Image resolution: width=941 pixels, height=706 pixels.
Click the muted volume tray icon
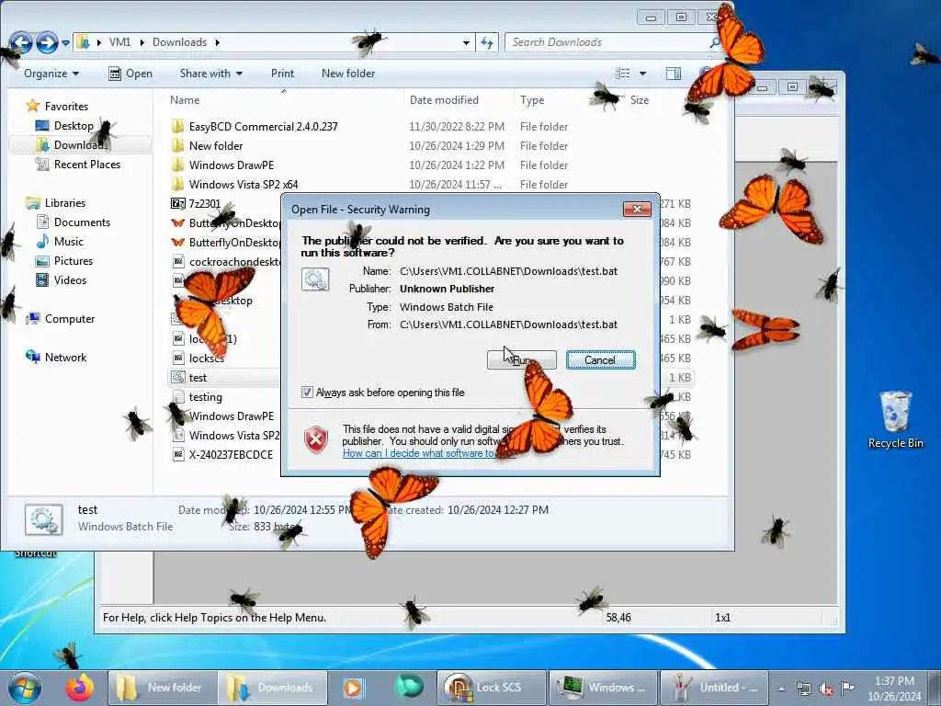(x=826, y=689)
